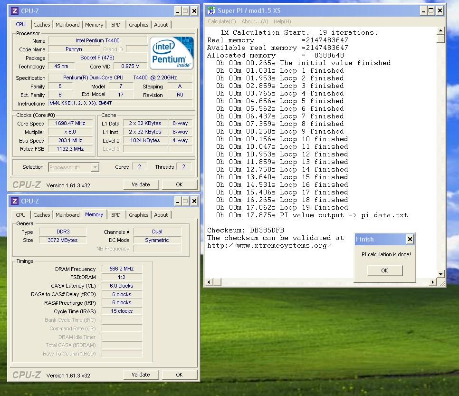The image size is (459, 396).
Task: Click the Core Speed value 1698.47 MHz
Action: 70,123
